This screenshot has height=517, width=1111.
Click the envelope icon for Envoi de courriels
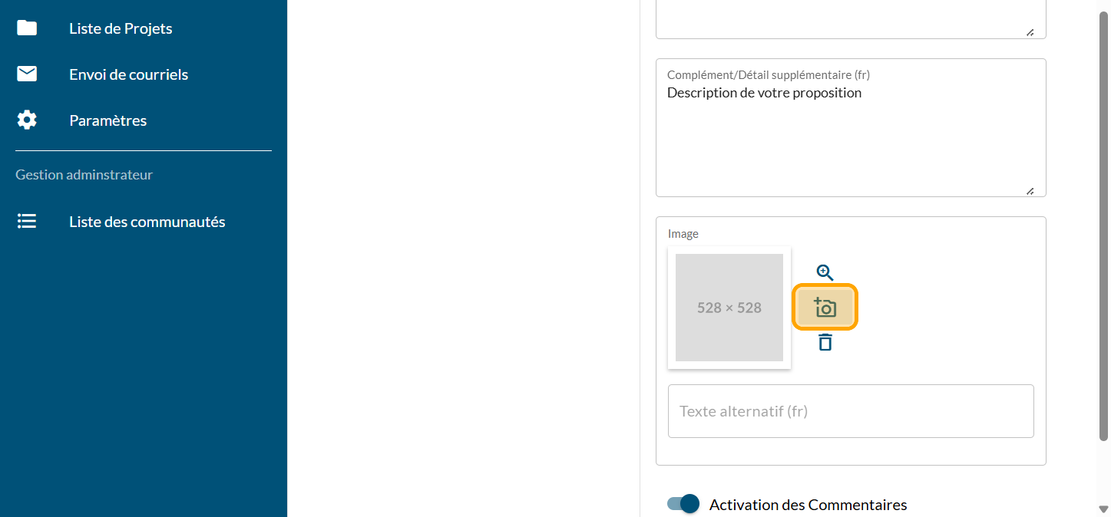coord(27,74)
